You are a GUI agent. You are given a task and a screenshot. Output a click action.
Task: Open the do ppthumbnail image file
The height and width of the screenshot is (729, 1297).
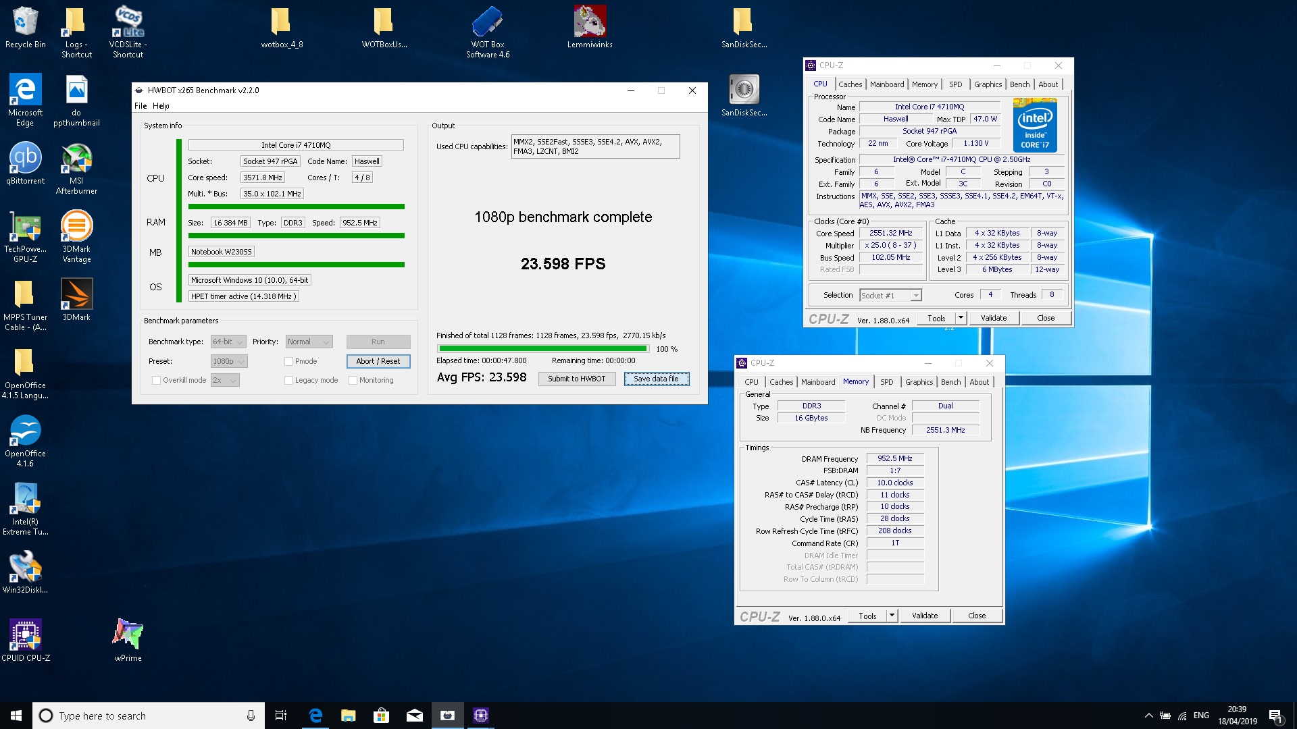[x=76, y=100]
